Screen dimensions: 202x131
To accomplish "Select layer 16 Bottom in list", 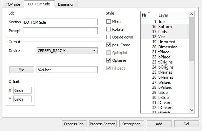I will (165, 27).
